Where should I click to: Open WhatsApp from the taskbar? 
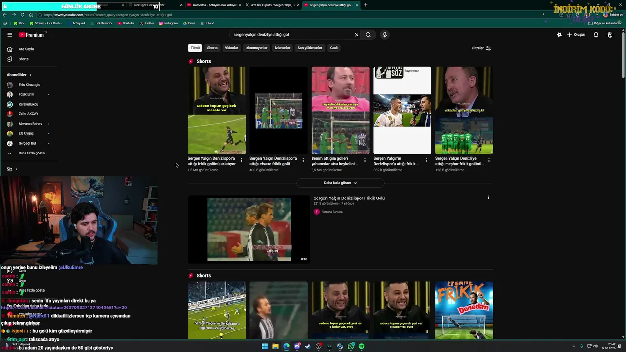[351, 346]
